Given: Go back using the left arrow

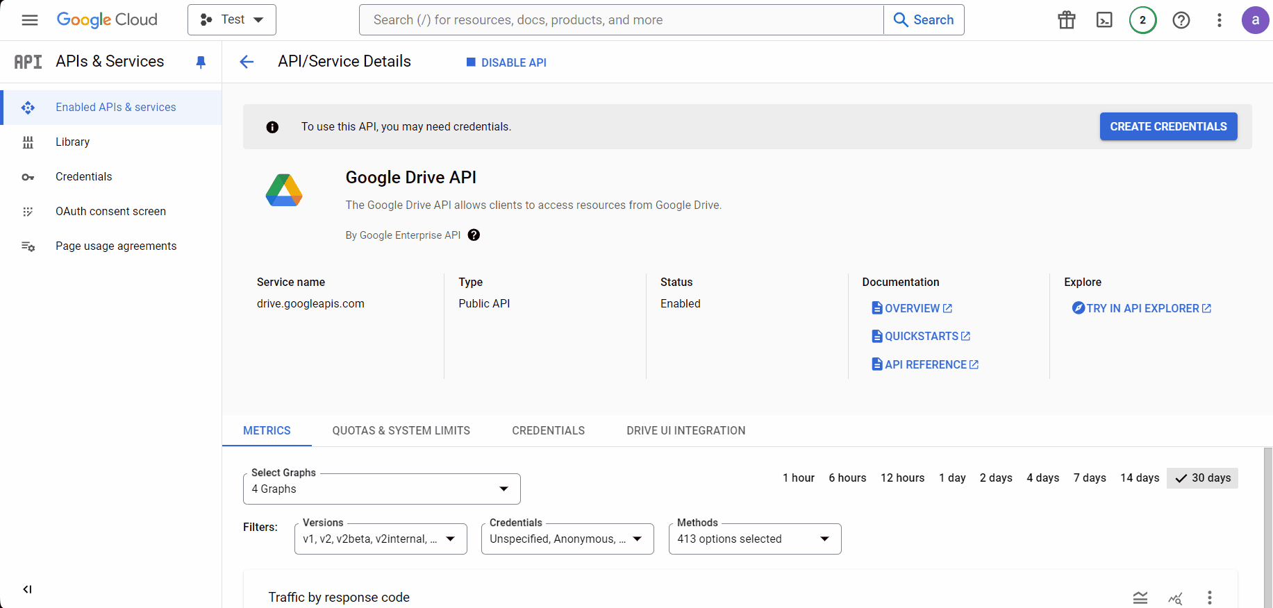Looking at the screenshot, I should pos(247,62).
